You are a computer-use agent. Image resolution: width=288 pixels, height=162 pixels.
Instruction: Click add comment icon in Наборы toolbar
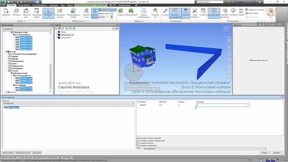(x=70, y=28)
